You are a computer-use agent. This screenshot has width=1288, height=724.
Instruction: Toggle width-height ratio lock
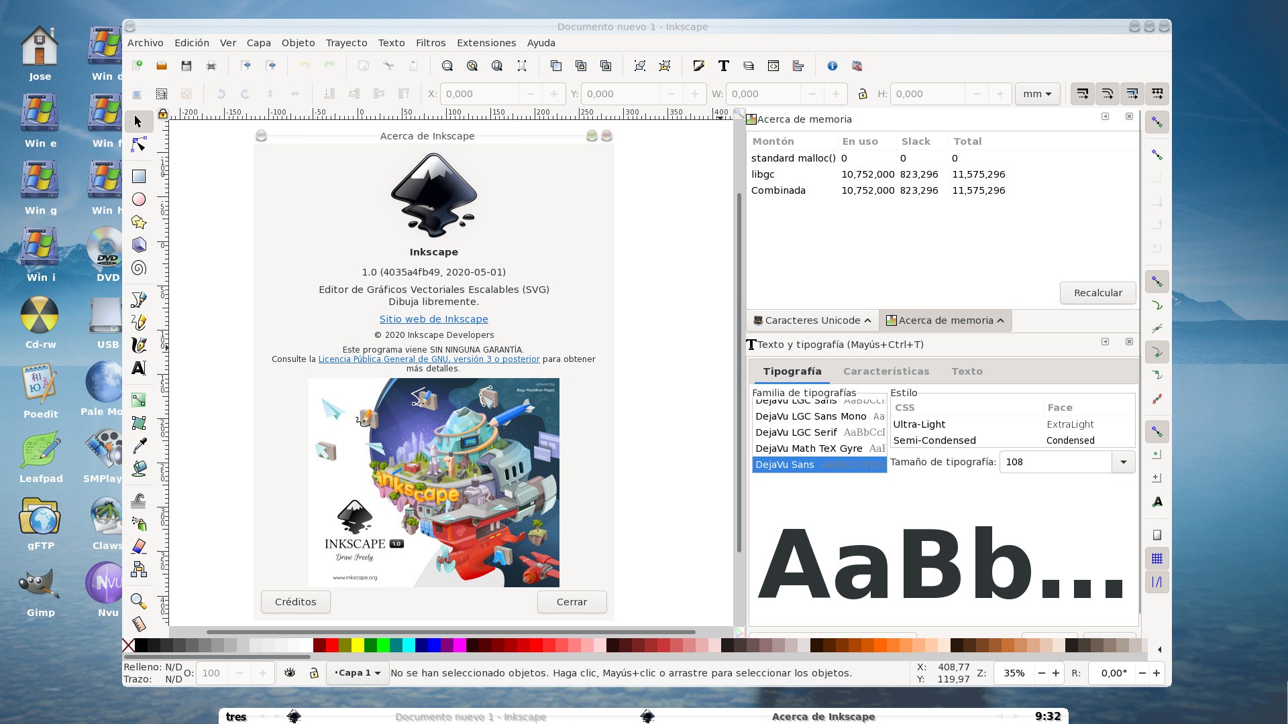[x=863, y=94]
